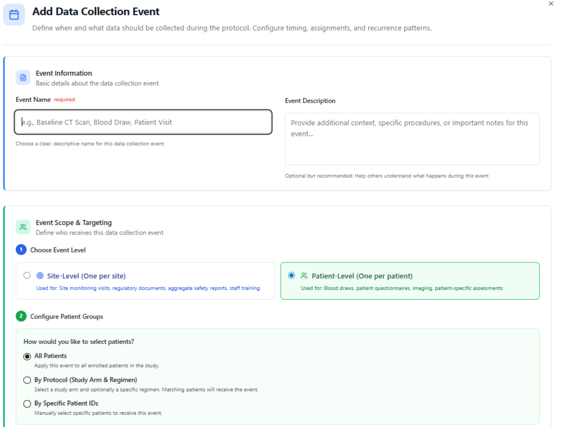Click the X to close the Add Data Collection Event dialog
Image resolution: width=561 pixels, height=427 pixels.
551,4
